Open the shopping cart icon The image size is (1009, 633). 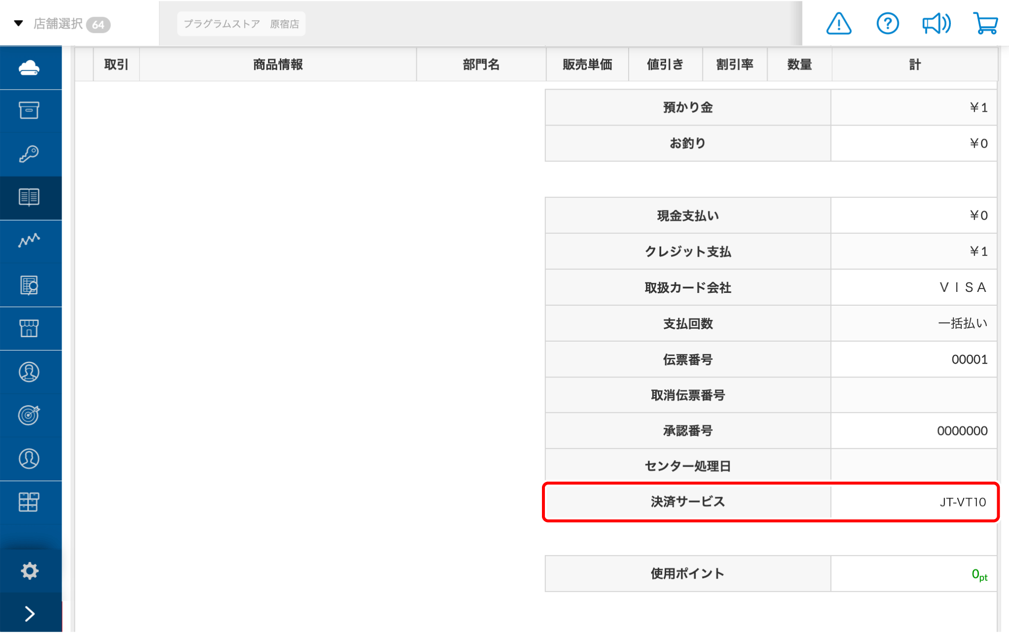(985, 24)
